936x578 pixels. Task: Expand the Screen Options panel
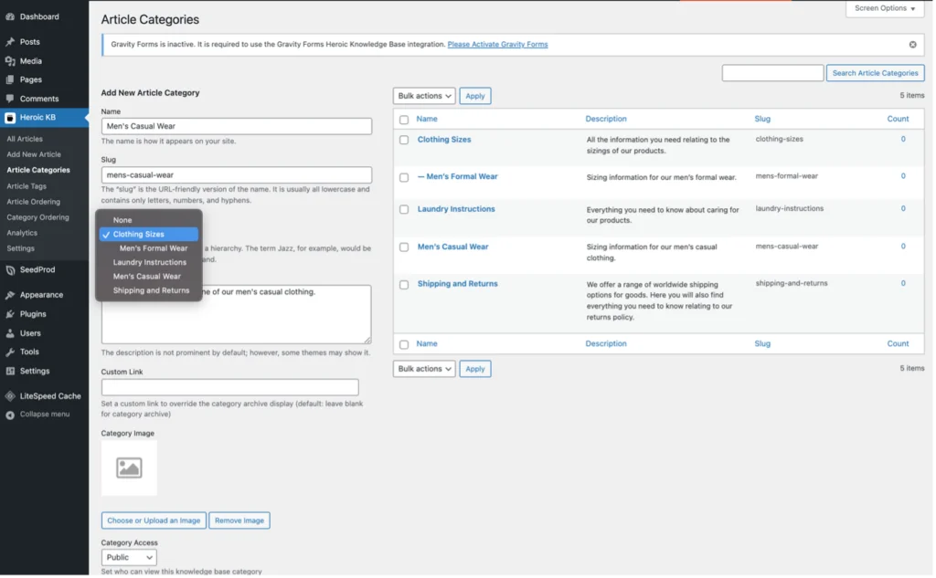click(x=885, y=8)
